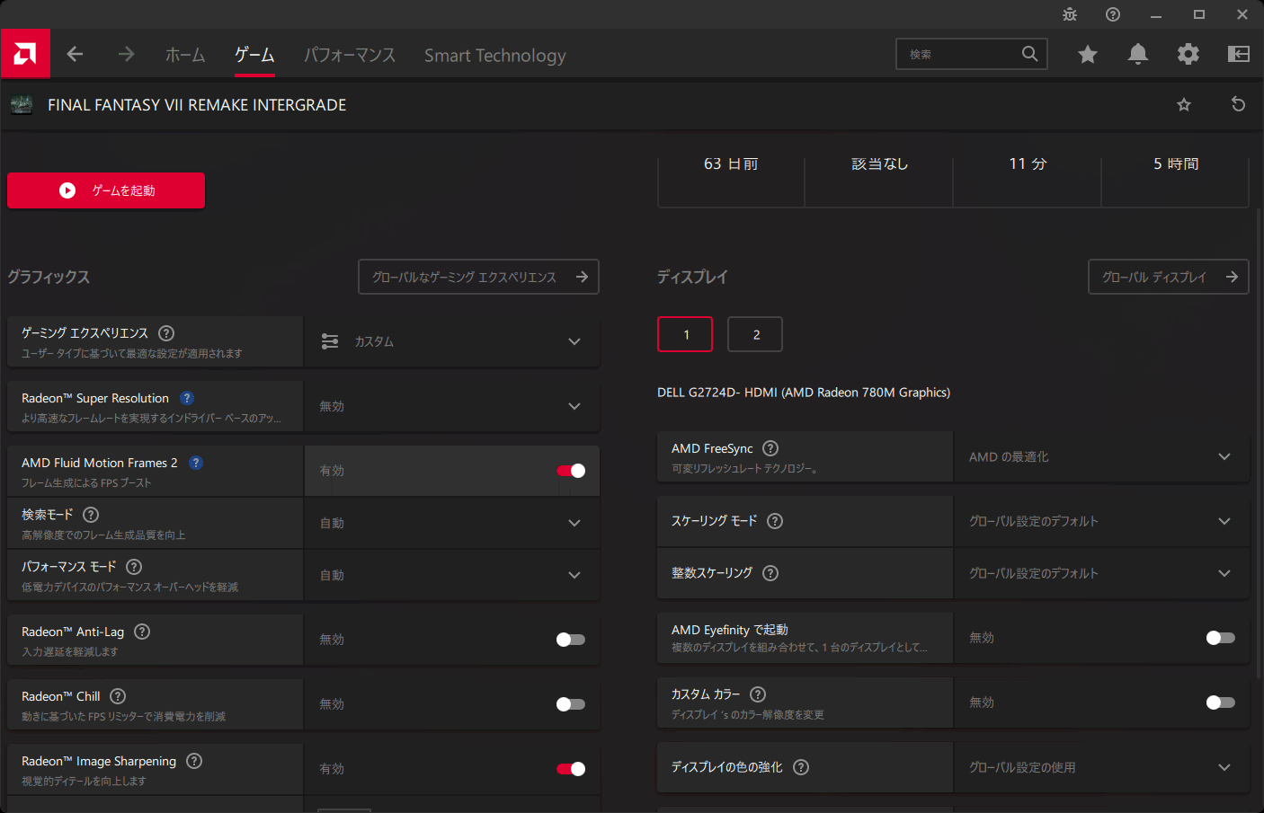Show help for Radeon Super Resolution
Image resolution: width=1264 pixels, height=813 pixels.
pos(187,398)
